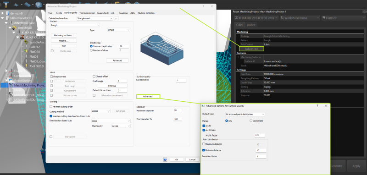The image size is (367, 175).
Task: Choose the Any planes radio button
Action: 227,121
